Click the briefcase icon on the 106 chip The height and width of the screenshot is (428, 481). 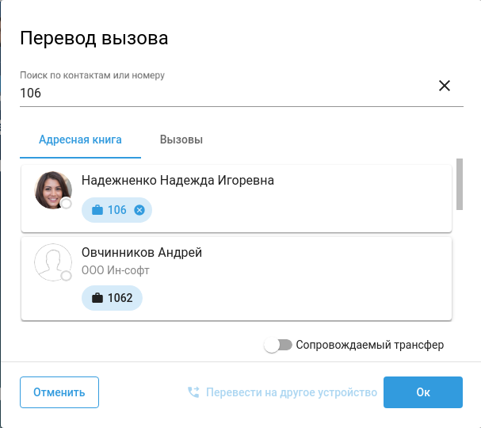click(97, 210)
